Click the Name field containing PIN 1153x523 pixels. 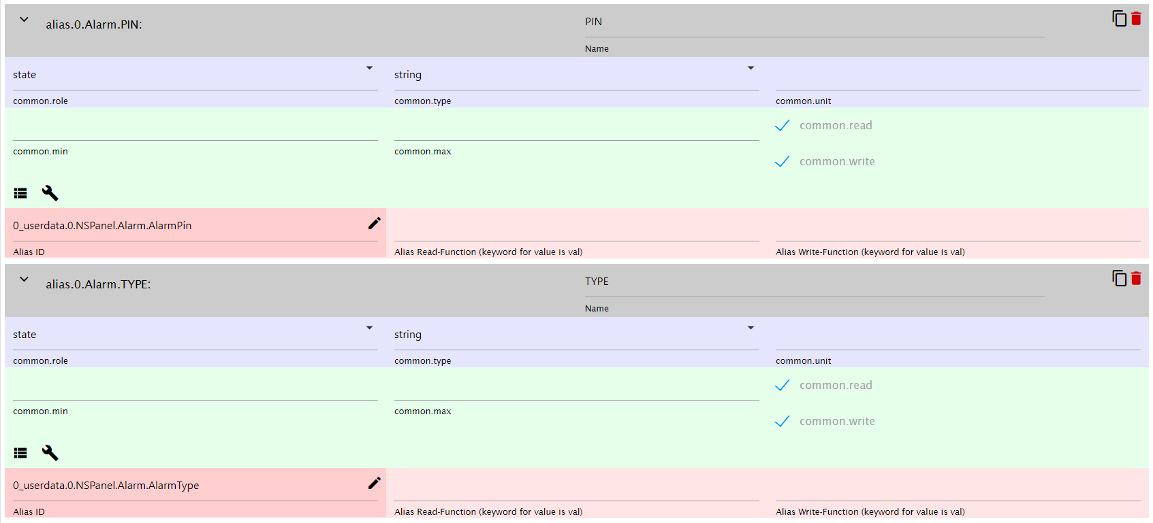[815, 22]
